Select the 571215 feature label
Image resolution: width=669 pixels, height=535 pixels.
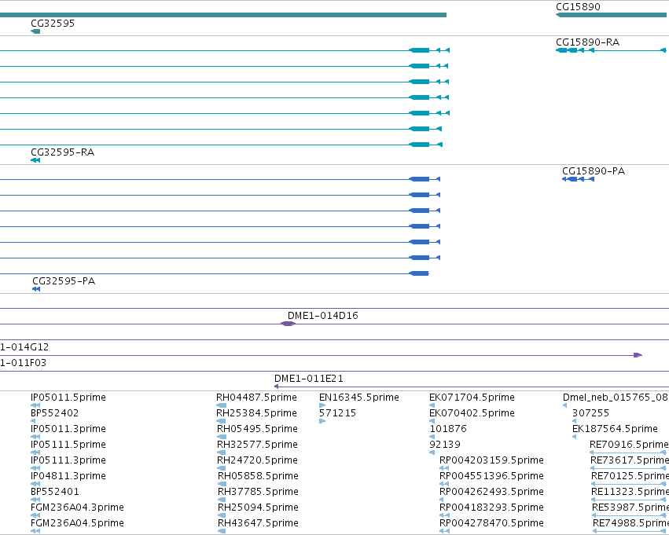pyautogui.click(x=337, y=413)
